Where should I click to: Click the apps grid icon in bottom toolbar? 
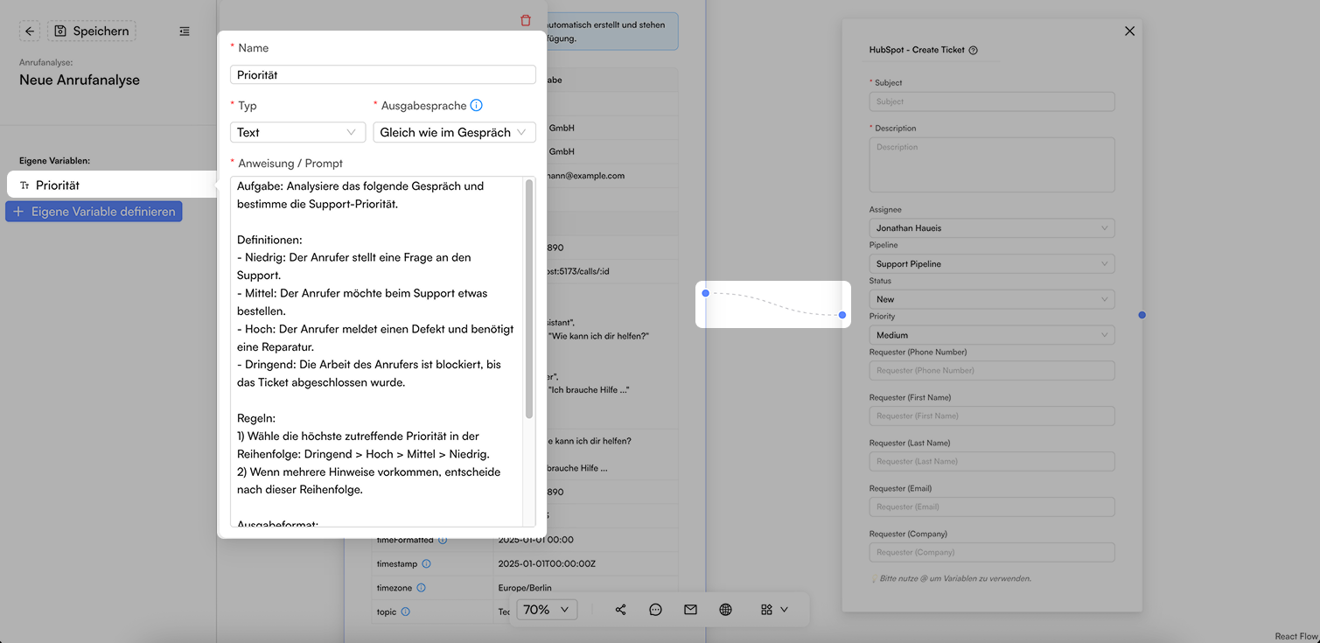(766, 610)
